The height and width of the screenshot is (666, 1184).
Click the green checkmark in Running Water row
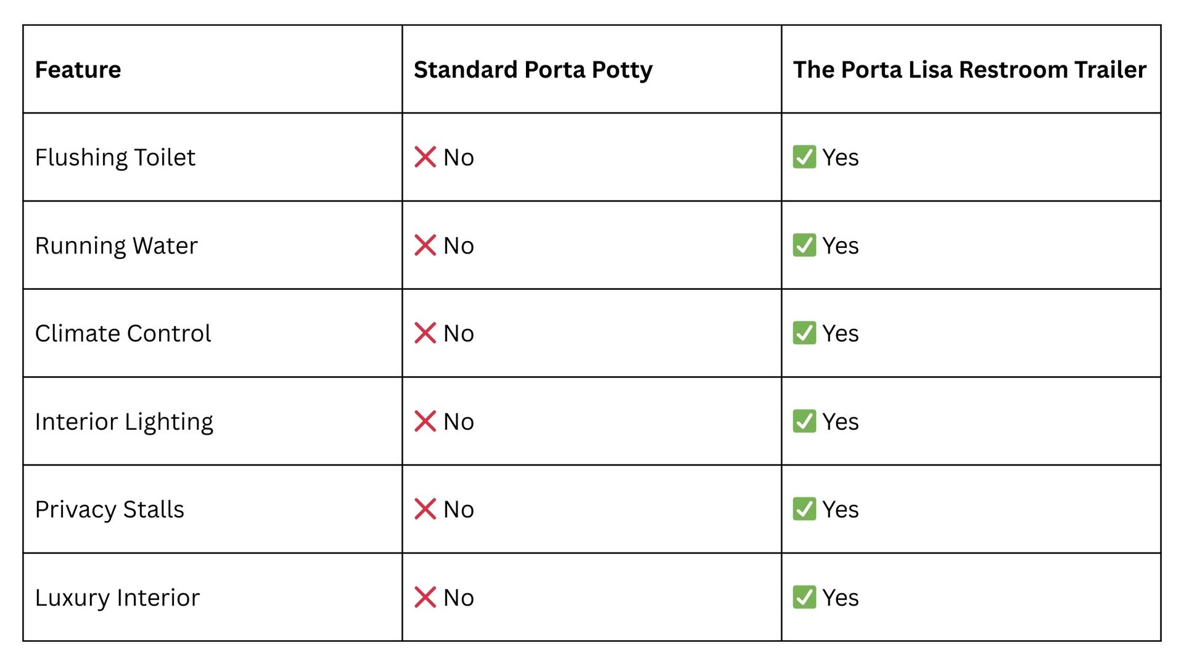(x=804, y=245)
